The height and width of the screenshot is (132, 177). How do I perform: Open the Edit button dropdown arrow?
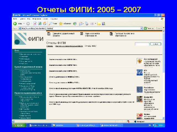coord(95,24)
